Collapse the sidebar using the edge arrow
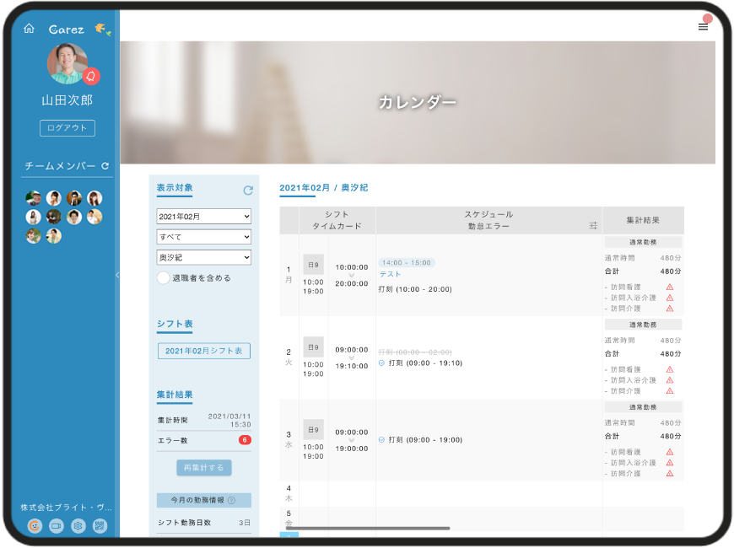The height and width of the screenshot is (548, 734). 117,275
